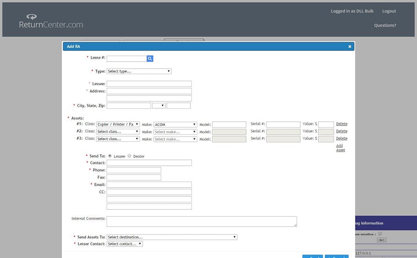Delete asset #1 row

point(342,124)
